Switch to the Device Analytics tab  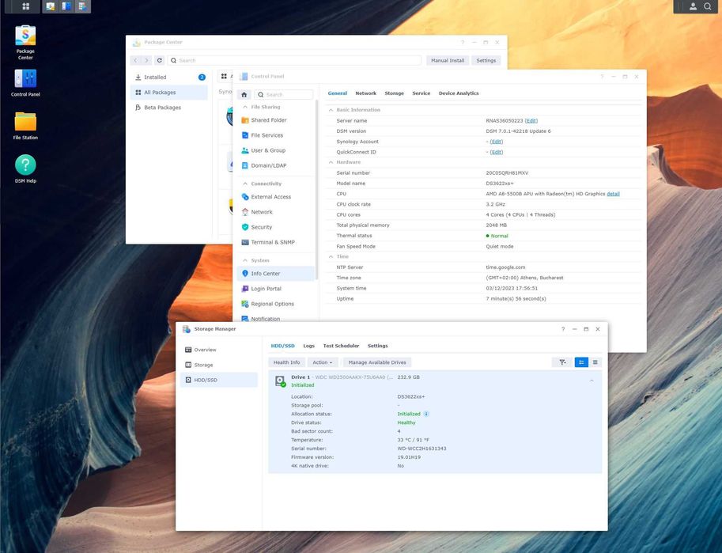(459, 93)
